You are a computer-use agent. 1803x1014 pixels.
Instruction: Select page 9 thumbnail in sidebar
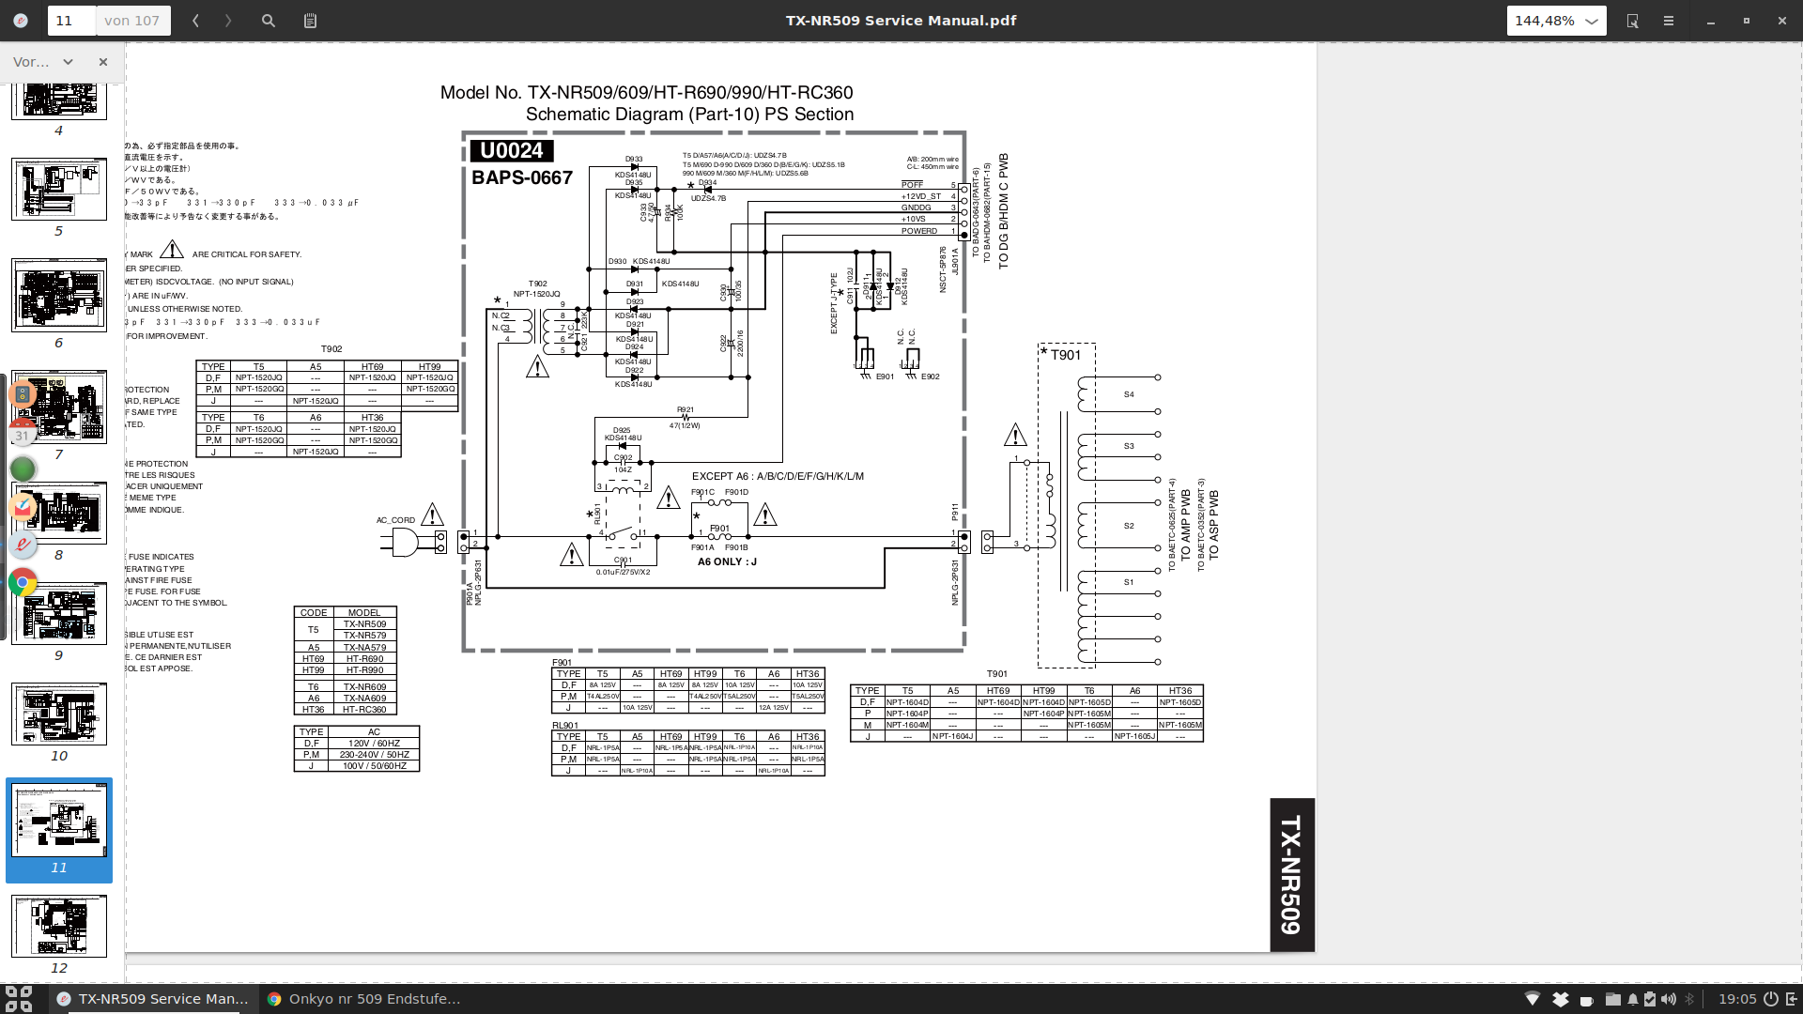coord(59,612)
